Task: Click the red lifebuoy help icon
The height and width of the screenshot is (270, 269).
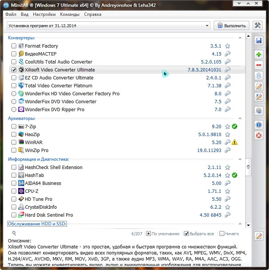Action: coord(259,135)
